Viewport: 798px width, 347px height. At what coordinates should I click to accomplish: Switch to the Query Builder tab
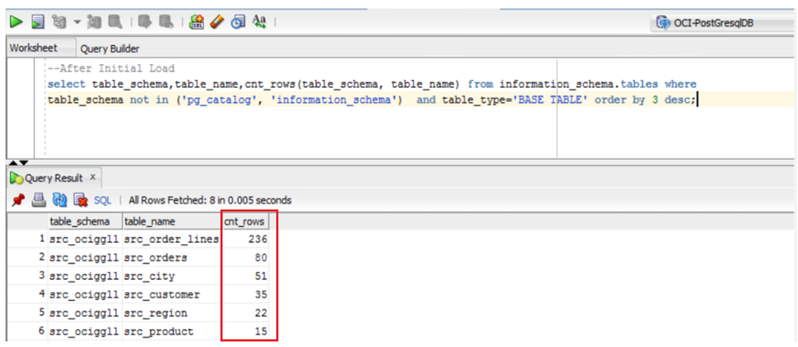pos(109,49)
